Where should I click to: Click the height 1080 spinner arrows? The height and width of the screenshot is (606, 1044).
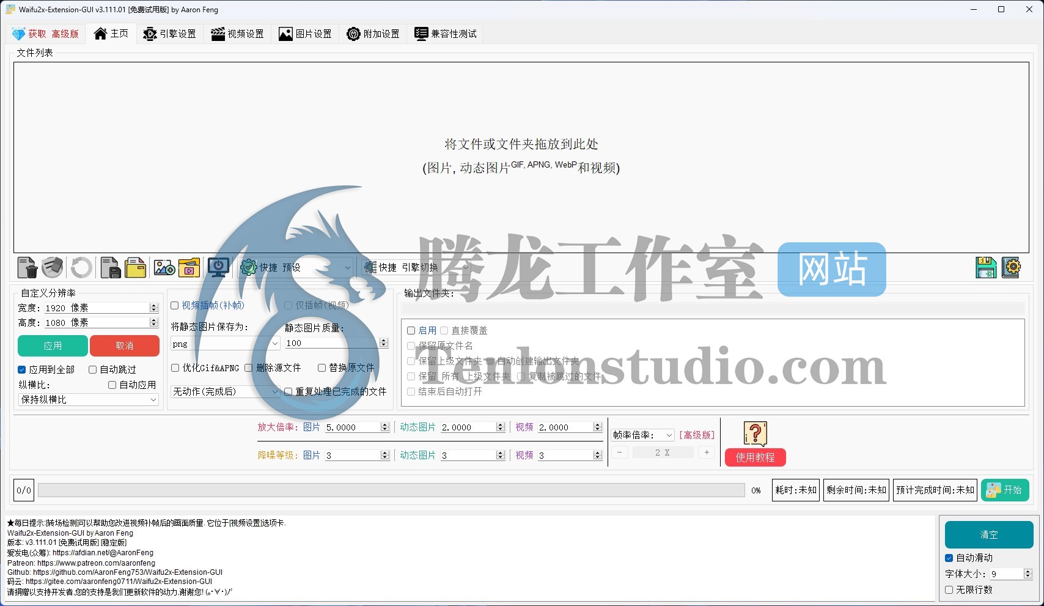[154, 322]
